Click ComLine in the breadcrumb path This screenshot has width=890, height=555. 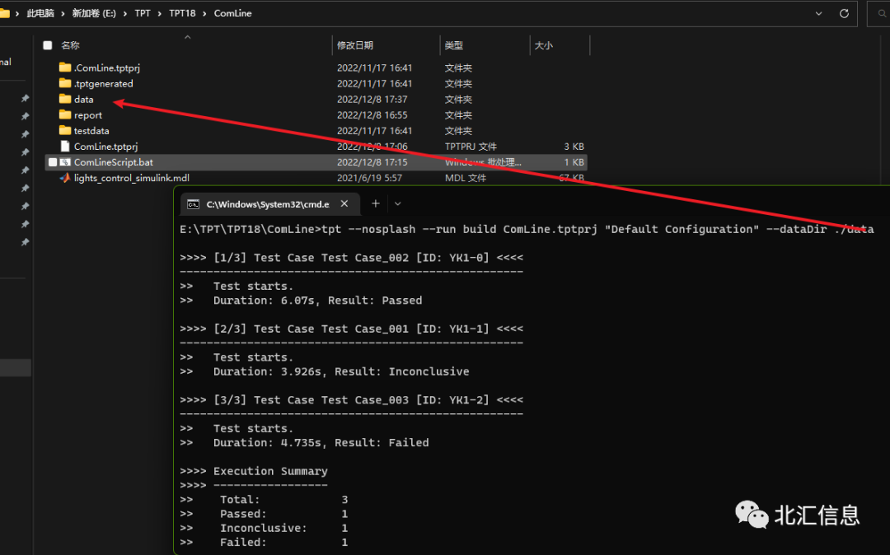click(x=232, y=13)
